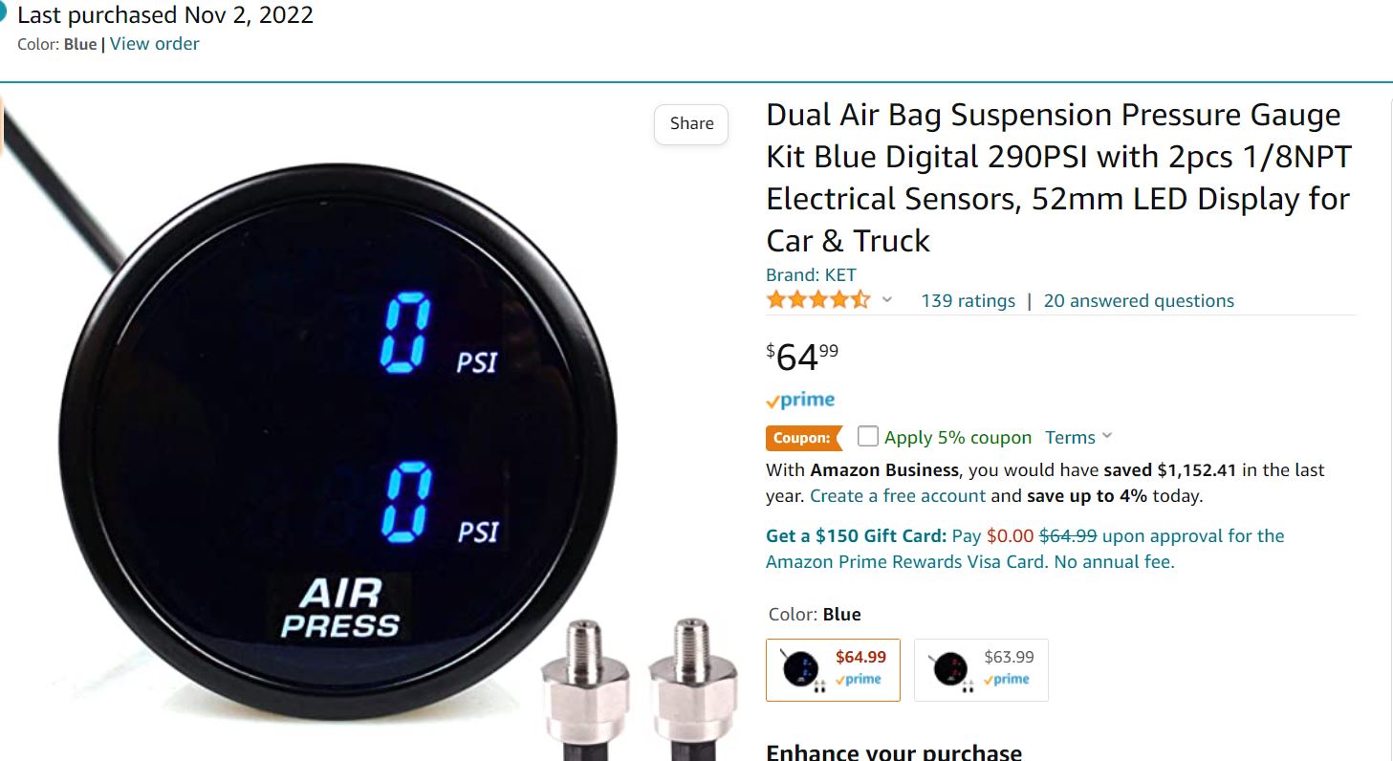Expand the coupon Terms dropdown

[1078, 437]
